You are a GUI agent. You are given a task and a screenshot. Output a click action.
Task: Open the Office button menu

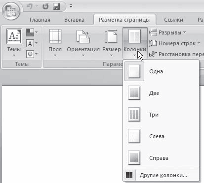click(x=11, y=11)
